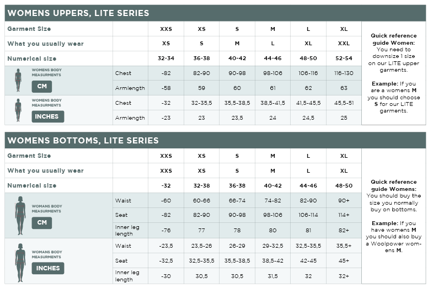
Task: Click the bottoms seat value 114+
Action: point(344,215)
